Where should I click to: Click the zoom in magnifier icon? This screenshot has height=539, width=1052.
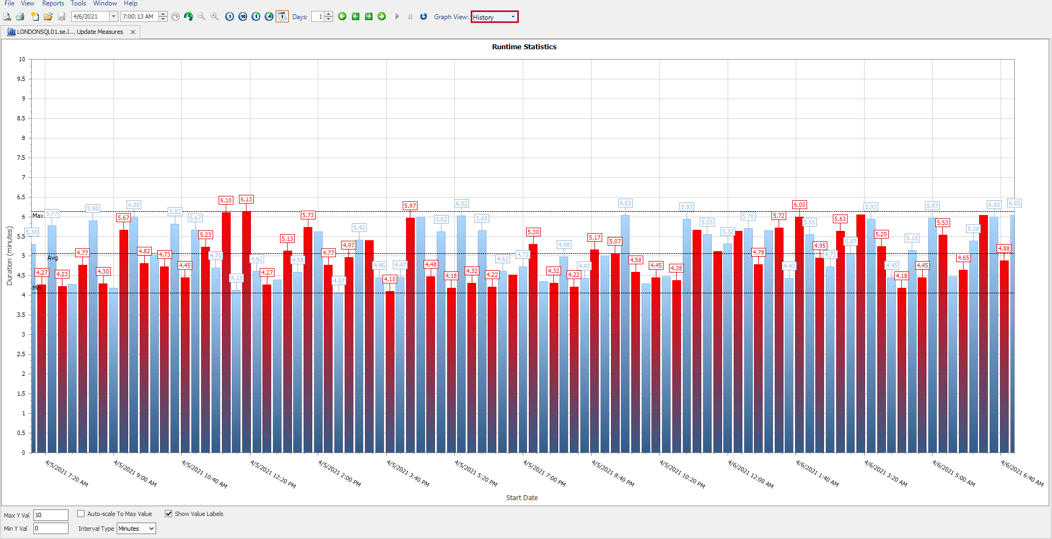coord(215,17)
